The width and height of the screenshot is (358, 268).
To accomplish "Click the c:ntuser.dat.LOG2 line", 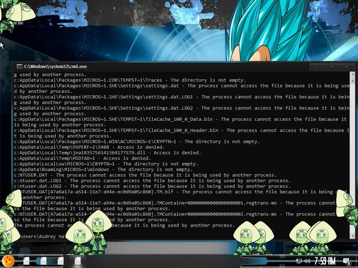I will tap(152, 186).
